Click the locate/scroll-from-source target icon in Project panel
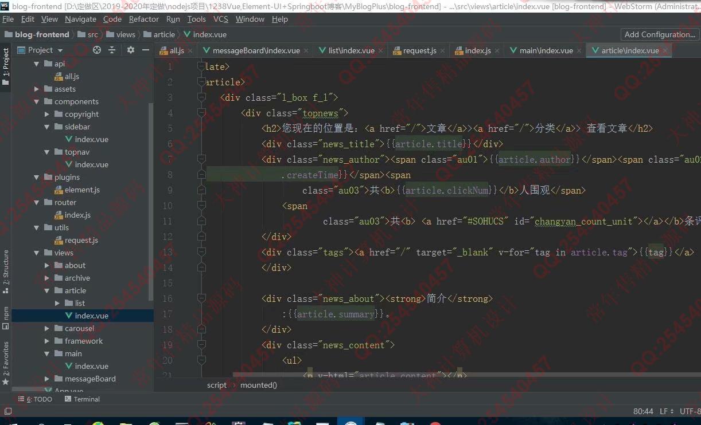Image resolution: width=701 pixels, height=425 pixels. [x=97, y=50]
